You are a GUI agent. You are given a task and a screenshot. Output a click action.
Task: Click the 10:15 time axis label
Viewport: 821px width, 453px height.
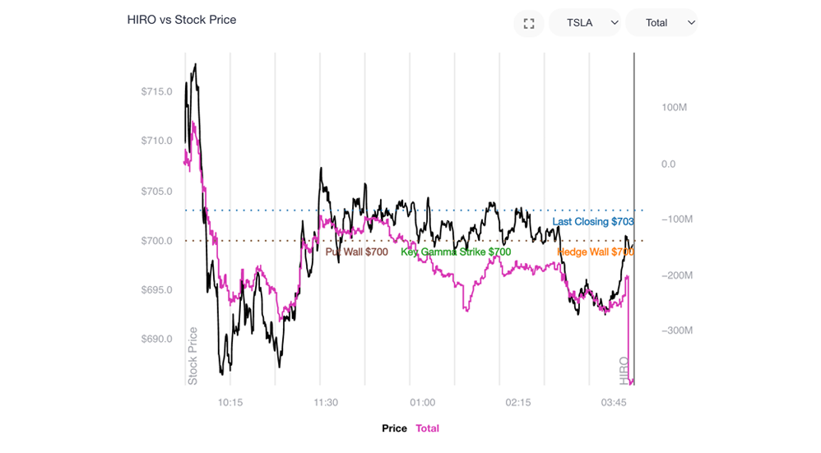tap(230, 403)
